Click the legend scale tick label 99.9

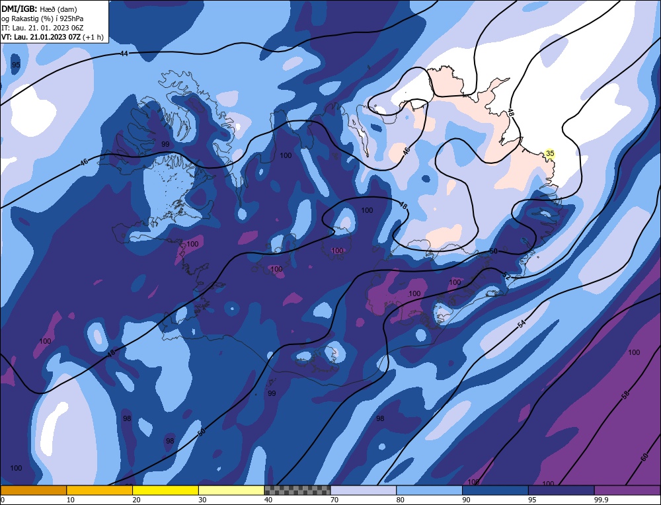(x=600, y=500)
